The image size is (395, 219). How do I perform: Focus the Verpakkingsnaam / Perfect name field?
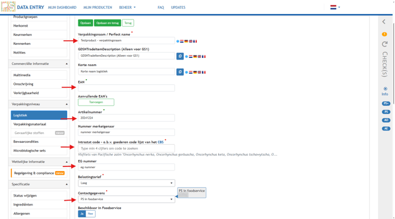click(127, 40)
